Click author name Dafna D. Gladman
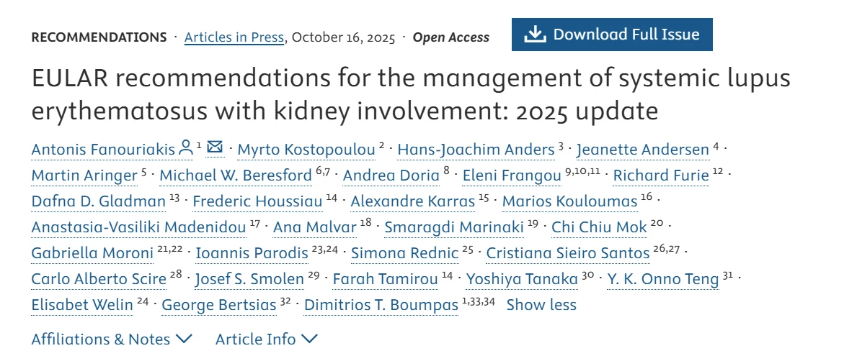 [98, 201]
